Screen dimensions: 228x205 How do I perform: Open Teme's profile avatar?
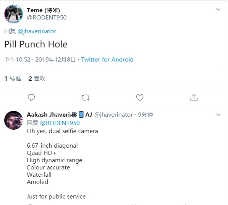coord(13,14)
